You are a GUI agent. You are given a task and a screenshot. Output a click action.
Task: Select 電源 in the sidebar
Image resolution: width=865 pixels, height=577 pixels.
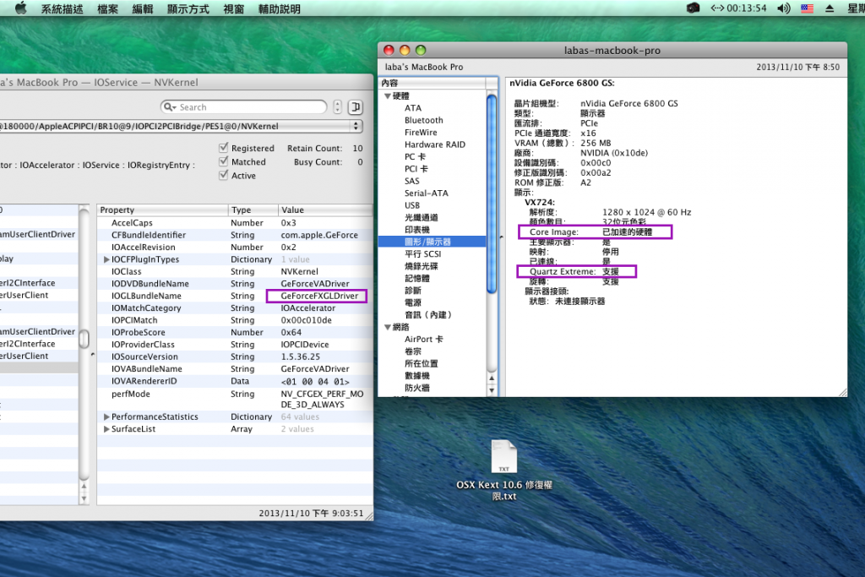pyautogui.click(x=412, y=302)
